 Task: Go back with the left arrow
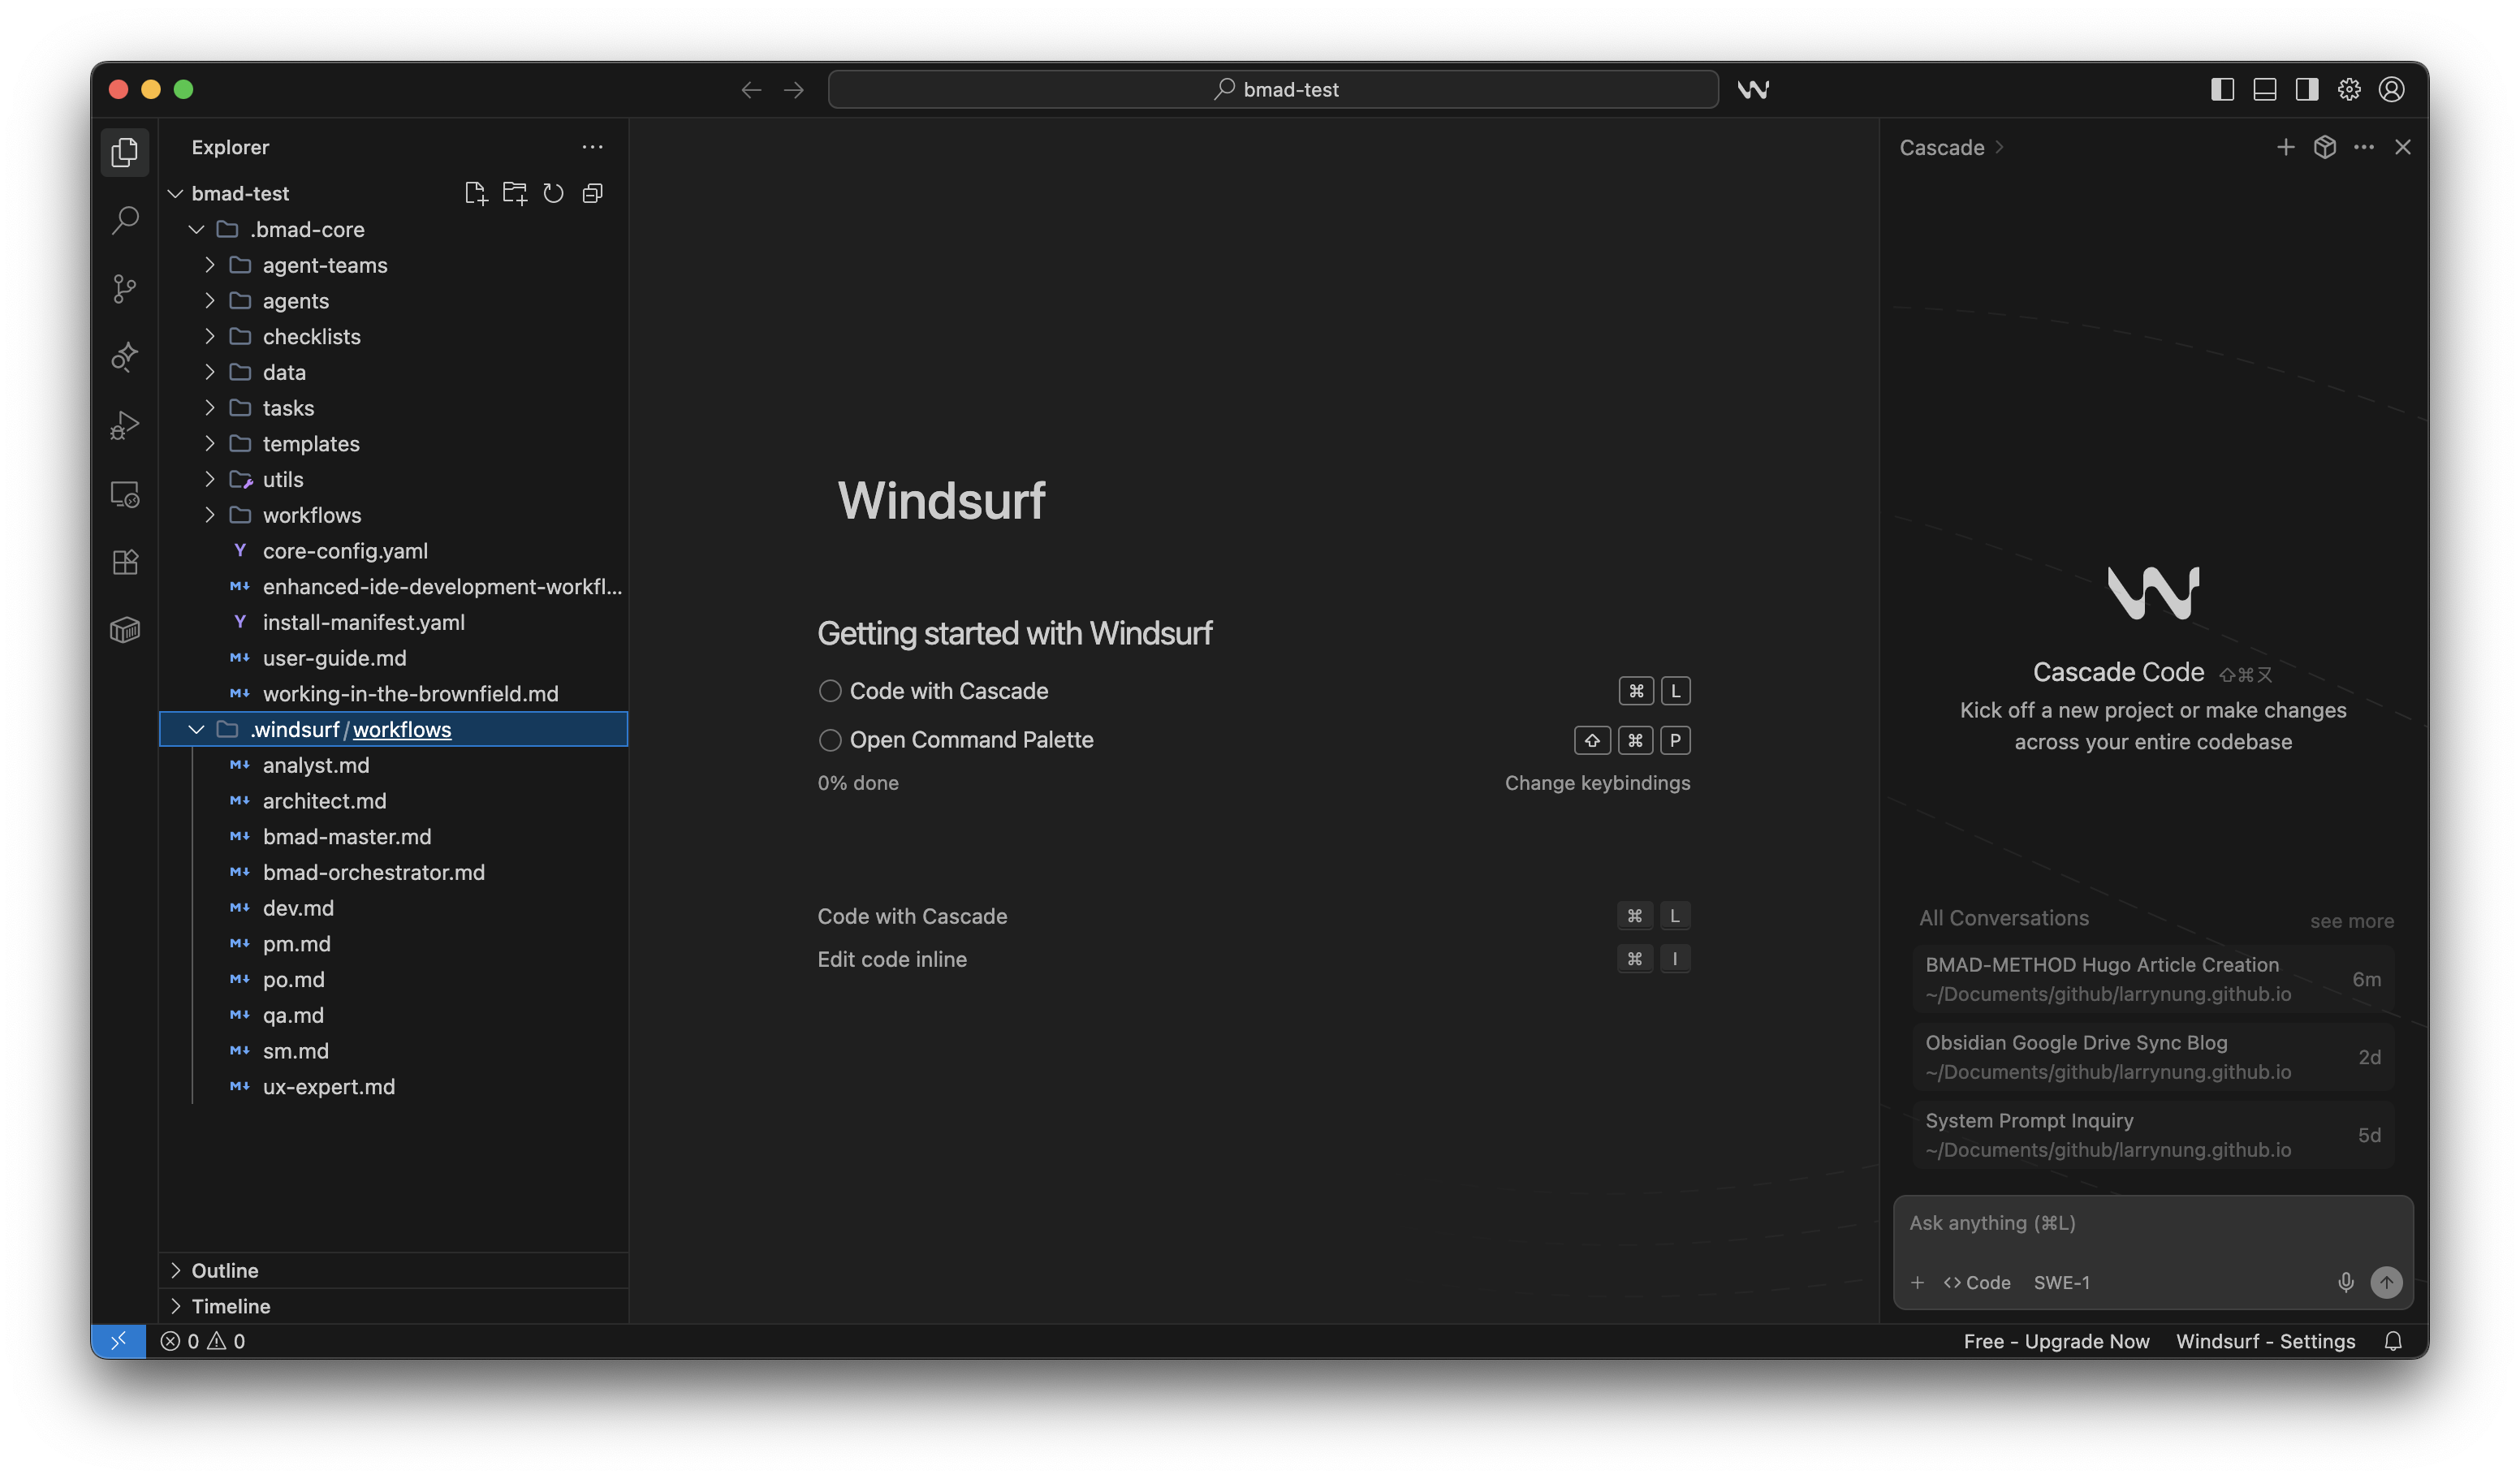(751, 90)
